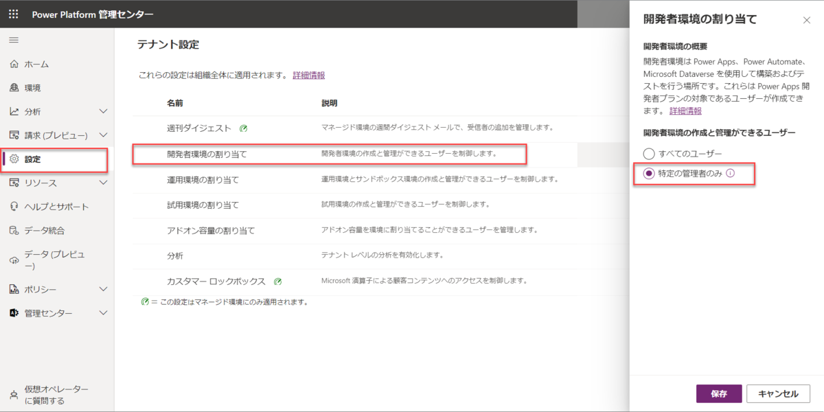
Task: Expand the 請求 (プレビュー) chevron
Action: pos(104,135)
